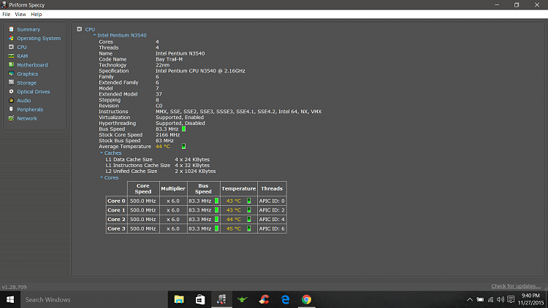Viewport: 548px width, 308px height.
Task: Click the Multiplier column header
Action: click(173, 188)
